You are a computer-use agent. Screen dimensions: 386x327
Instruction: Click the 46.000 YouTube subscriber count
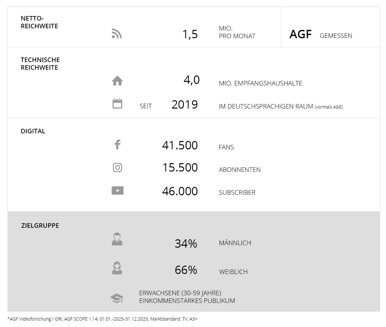point(180,191)
